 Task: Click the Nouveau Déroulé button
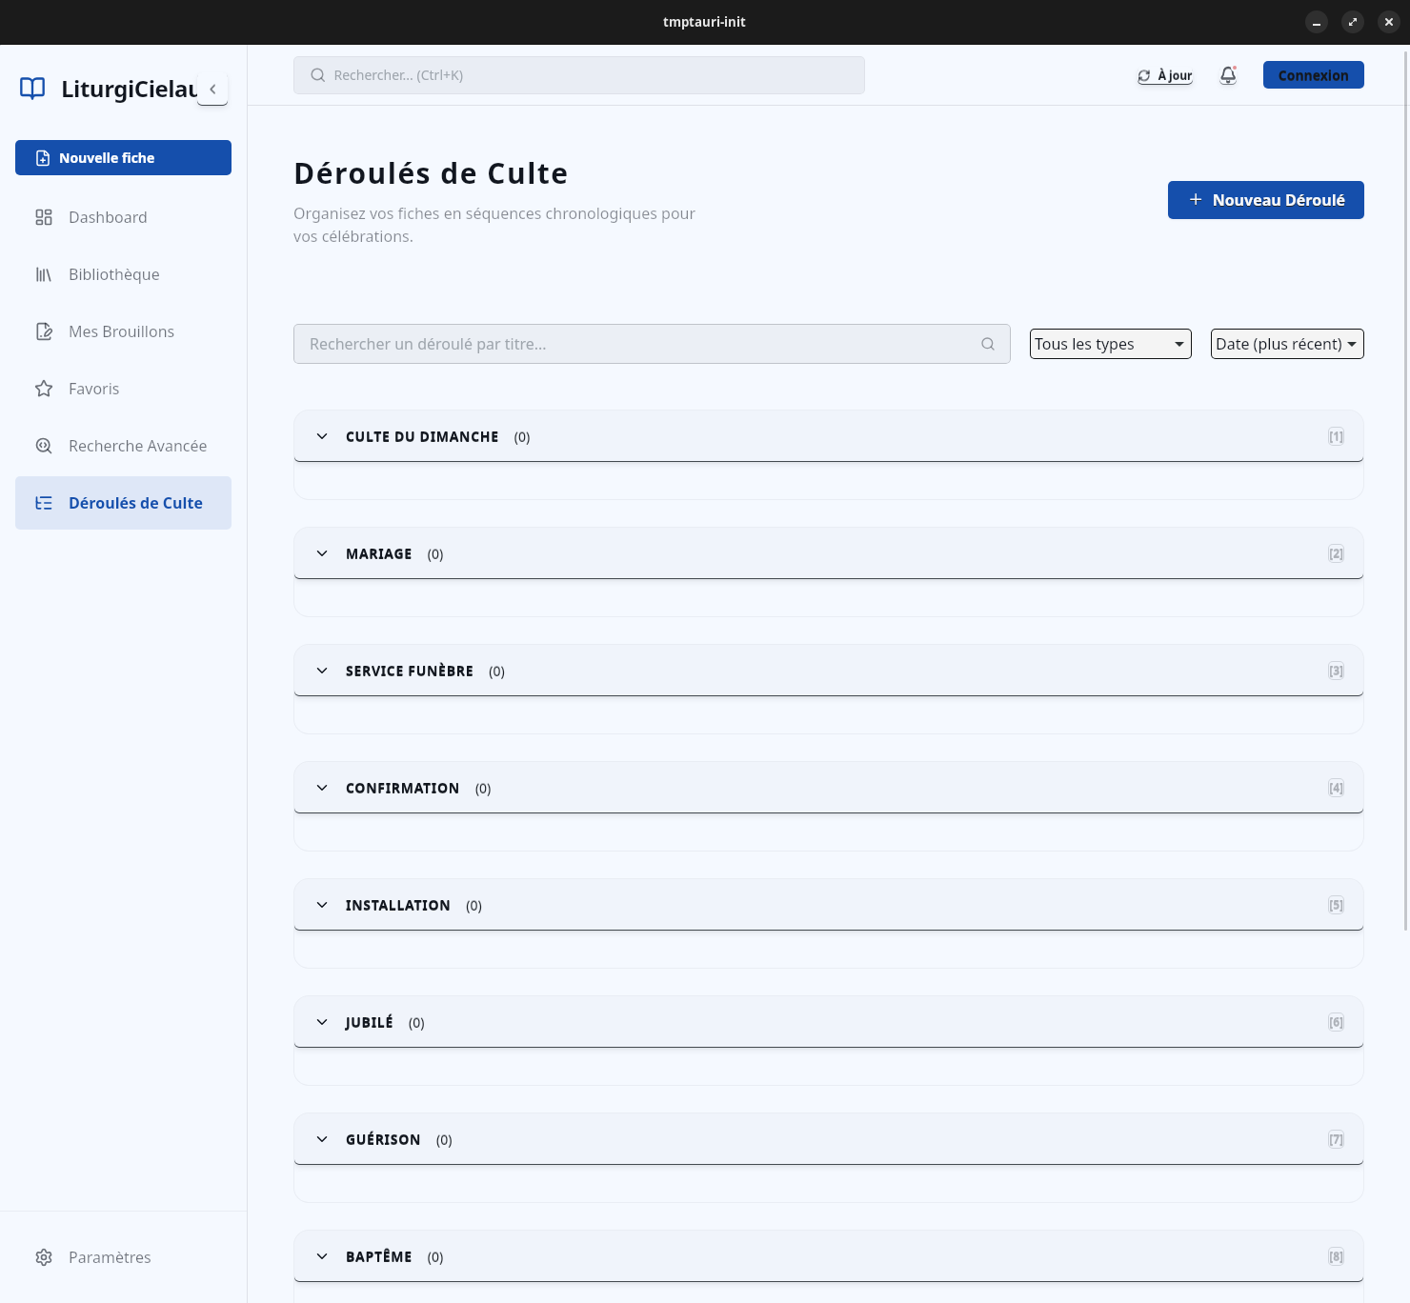tap(1265, 200)
